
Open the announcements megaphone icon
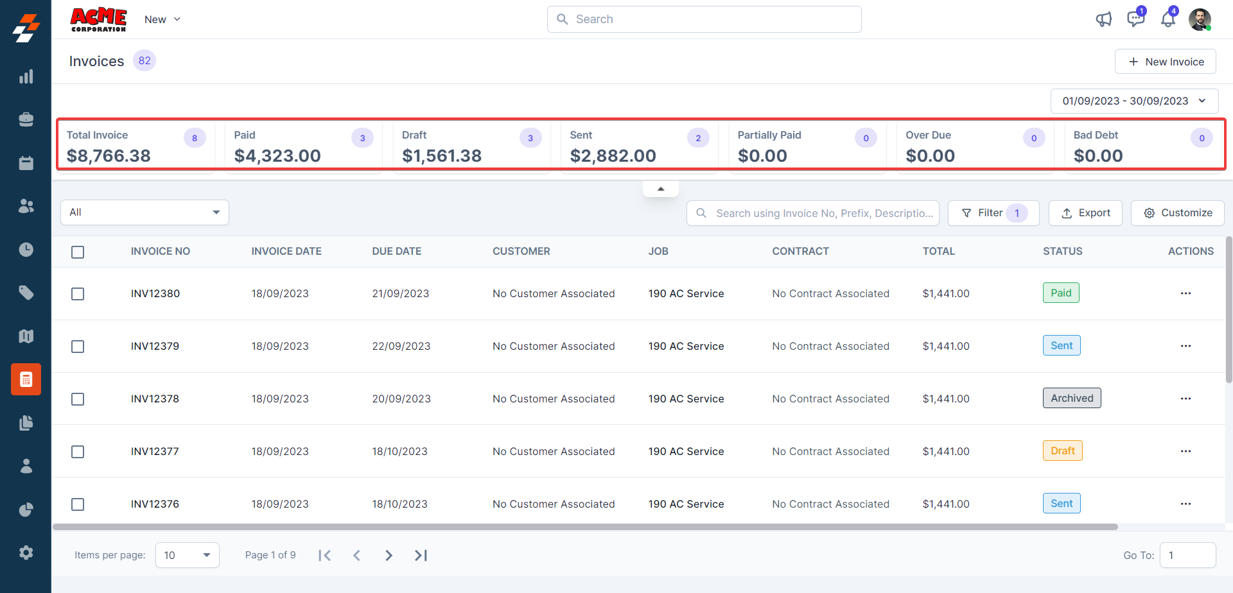[1103, 19]
